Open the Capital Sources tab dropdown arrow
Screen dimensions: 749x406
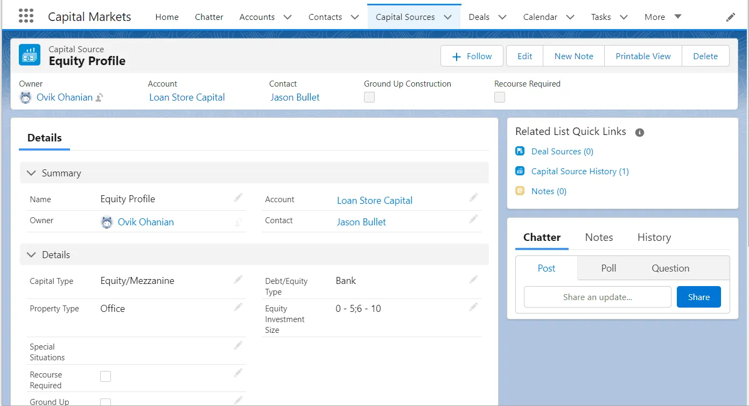(448, 17)
